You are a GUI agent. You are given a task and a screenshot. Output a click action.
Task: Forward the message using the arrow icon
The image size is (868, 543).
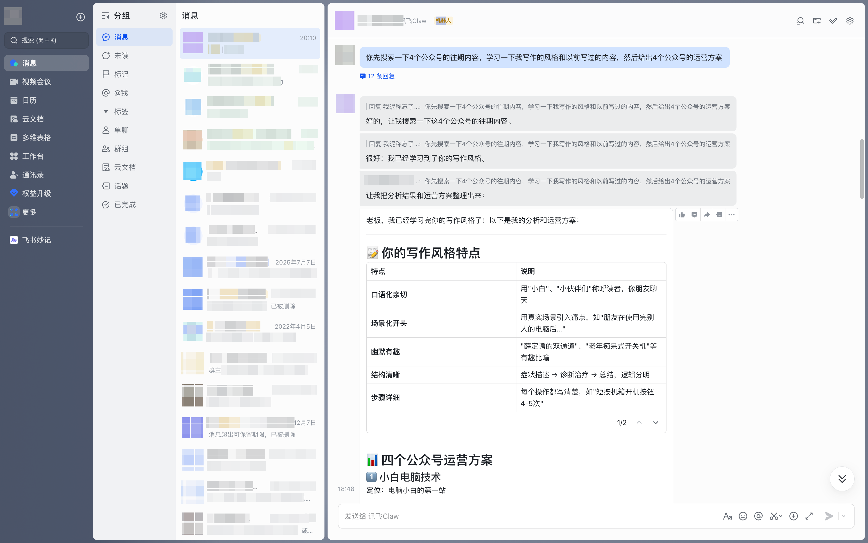[707, 214]
